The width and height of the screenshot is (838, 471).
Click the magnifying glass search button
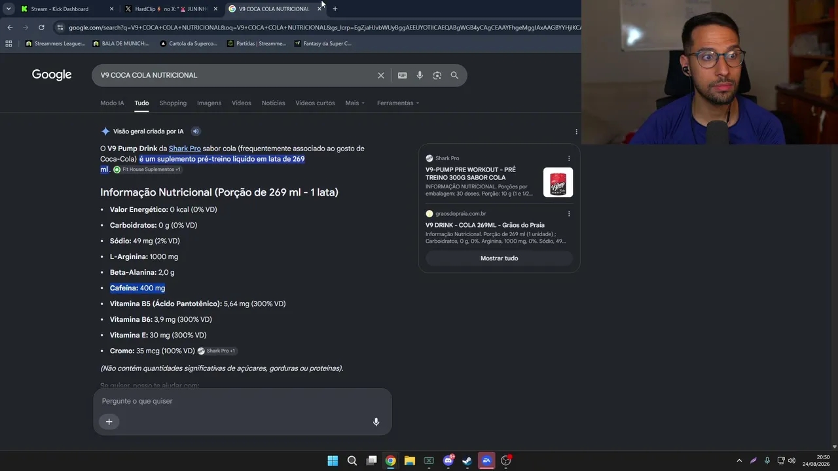(x=454, y=75)
